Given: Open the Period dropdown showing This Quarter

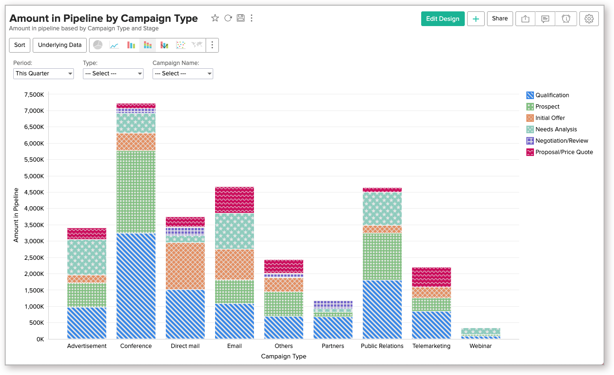Looking at the screenshot, I should click(43, 73).
